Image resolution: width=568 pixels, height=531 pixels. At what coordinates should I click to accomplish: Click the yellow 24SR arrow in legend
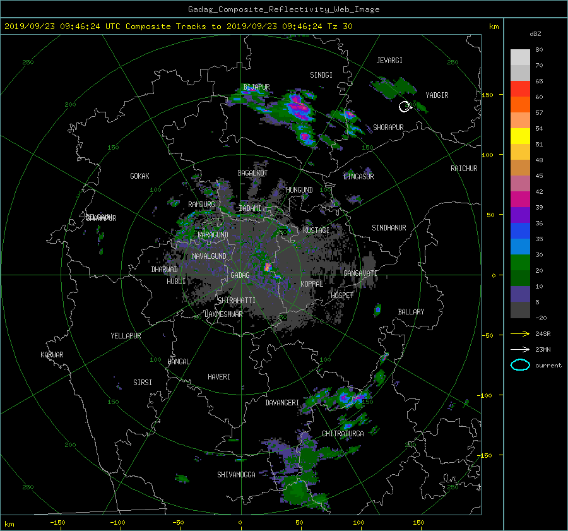520,333
